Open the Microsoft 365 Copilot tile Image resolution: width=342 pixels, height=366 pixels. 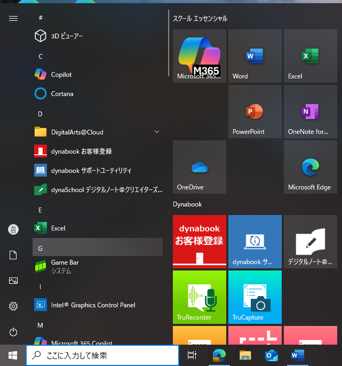pos(199,56)
